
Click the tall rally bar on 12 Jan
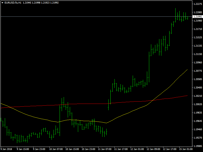click(x=149, y=67)
